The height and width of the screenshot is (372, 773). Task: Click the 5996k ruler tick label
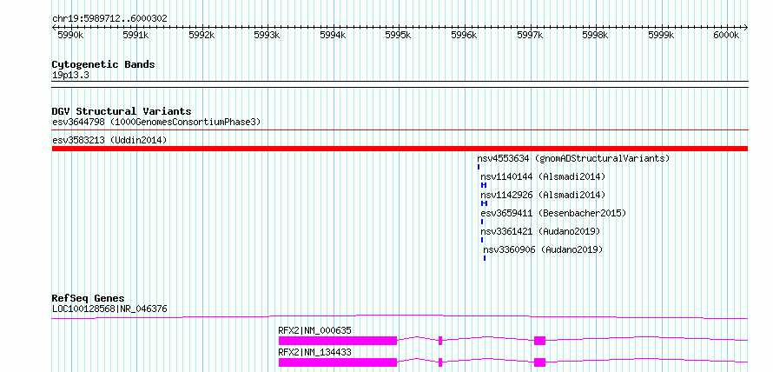coord(465,35)
